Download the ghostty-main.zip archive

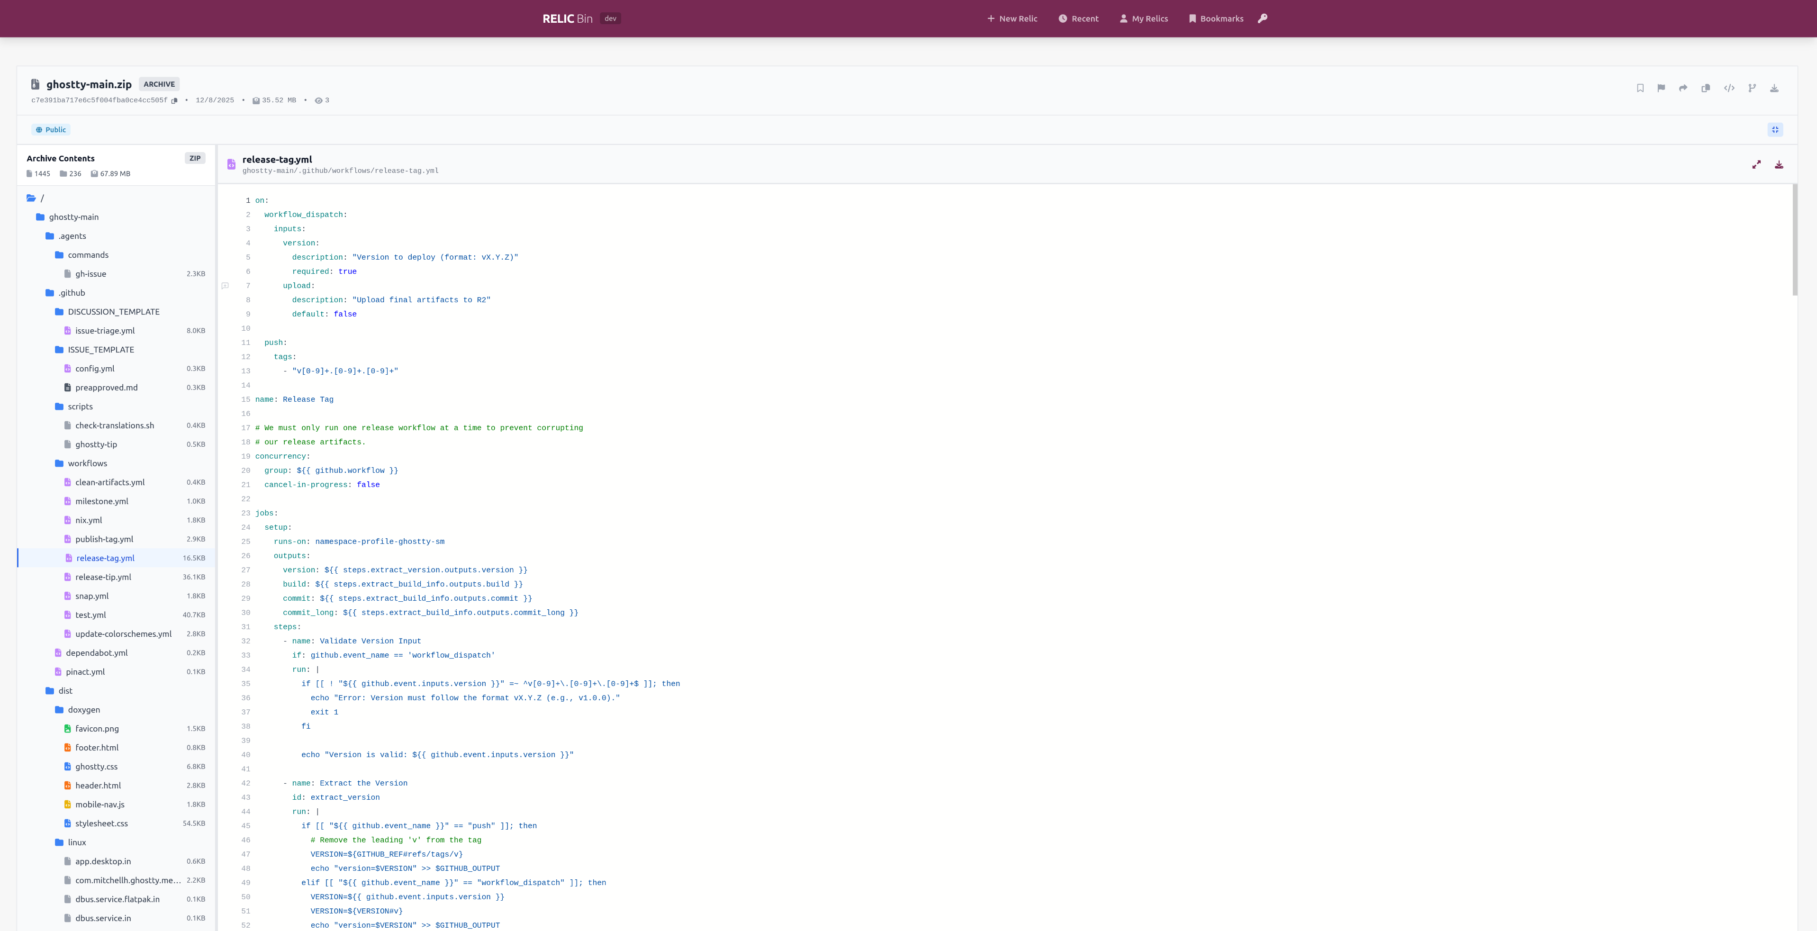[x=1774, y=88]
